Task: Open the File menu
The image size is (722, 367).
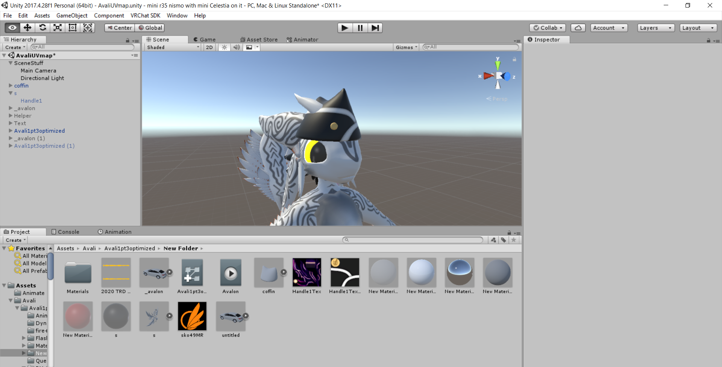Action: (x=8, y=15)
